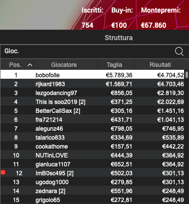The width and height of the screenshot is (189, 204).
Task: Click the magnifying glass search icon
Action: coord(179,51)
